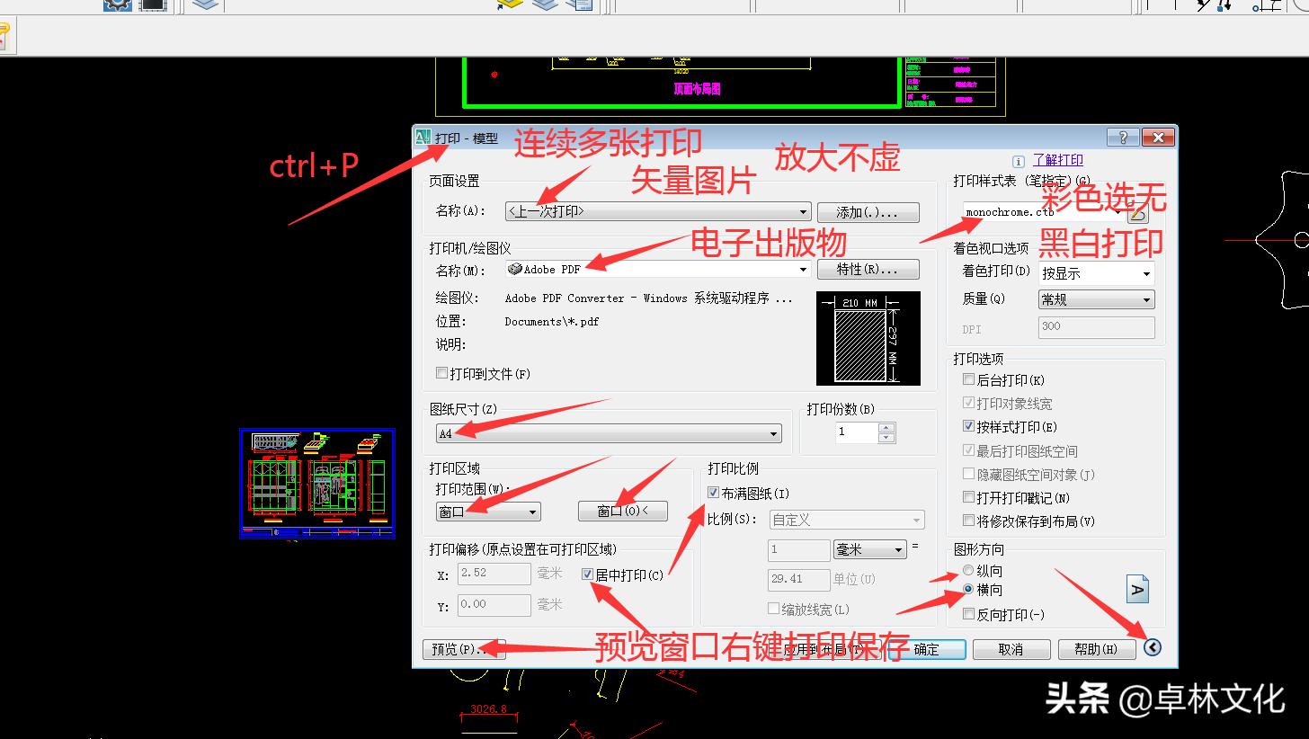Viewport: 1309px width, 739px height.
Task: Click the X offset input field showing 2.52
Action: pyautogui.click(x=494, y=574)
